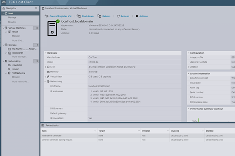
Task: Click the datastore1 icon
Action: coord(9,53)
